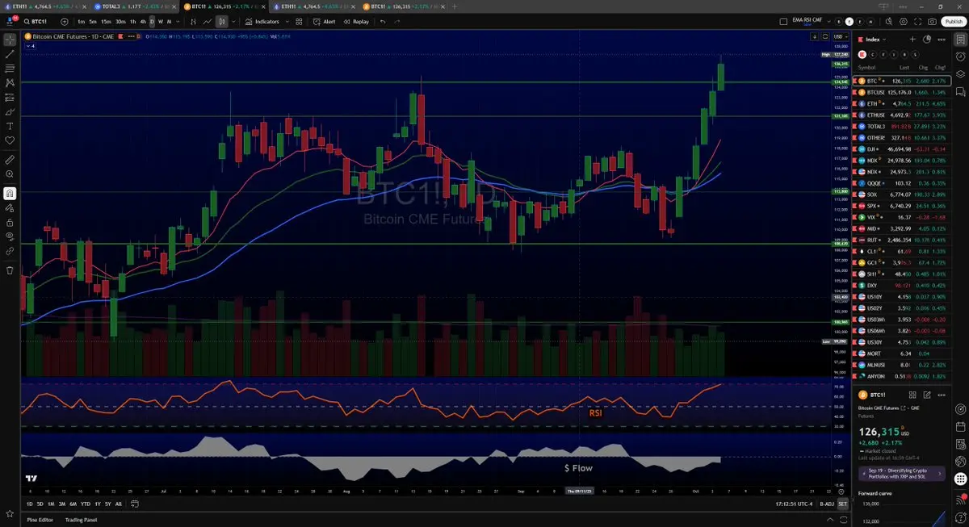Image resolution: width=969 pixels, height=527 pixels.
Task: Click the Publish button
Action: (x=954, y=21)
